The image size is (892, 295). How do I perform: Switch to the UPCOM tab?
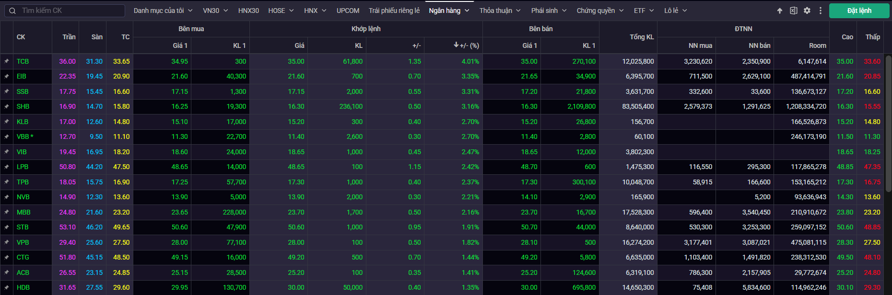point(348,11)
